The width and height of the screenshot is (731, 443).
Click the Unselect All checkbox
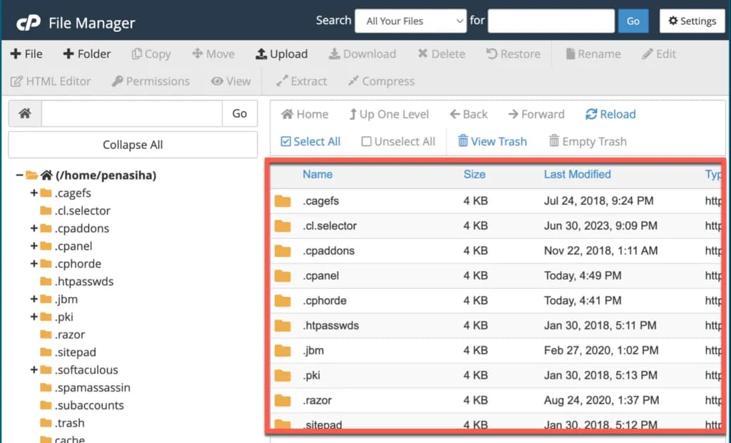click(x=366, y=141)
